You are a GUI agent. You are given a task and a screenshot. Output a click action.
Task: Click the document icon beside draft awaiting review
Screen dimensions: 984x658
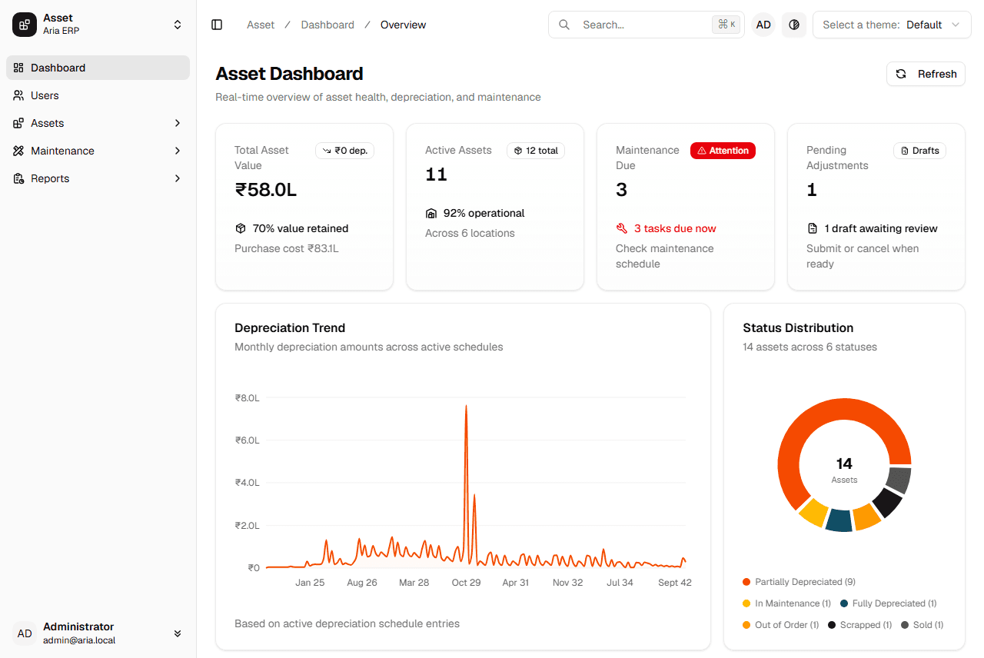click(x=813, y=228)
